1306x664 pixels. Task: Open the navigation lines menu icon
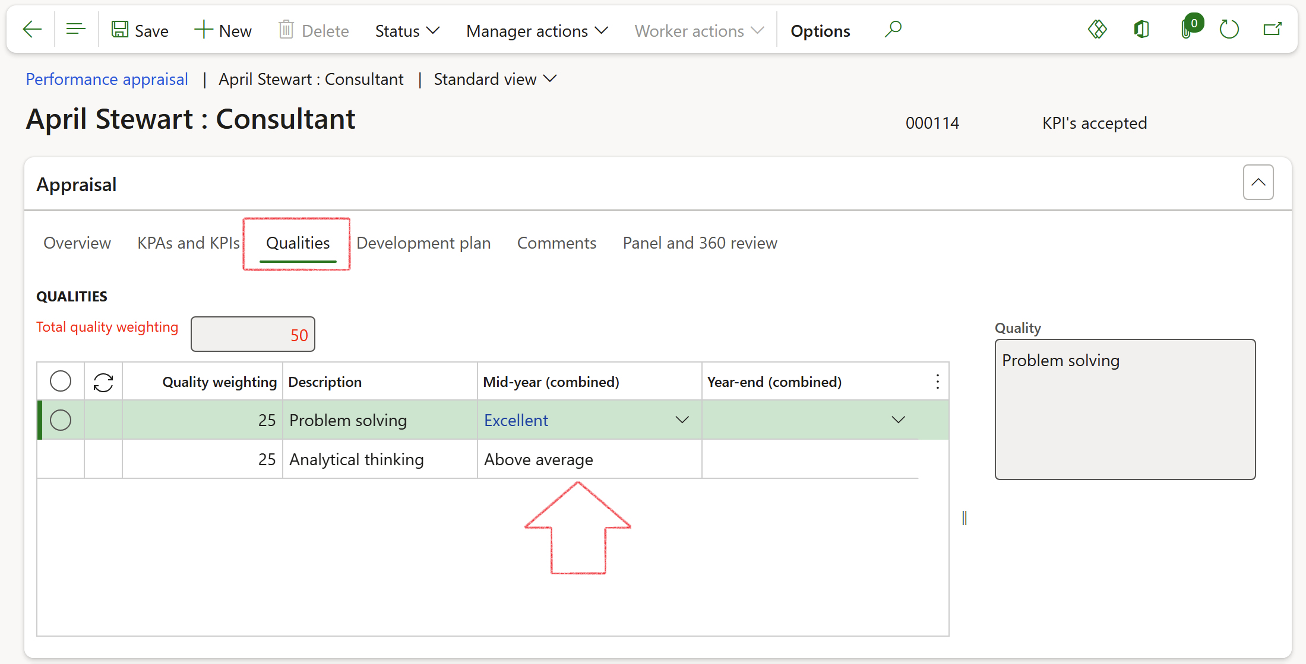tap(75, 30)
